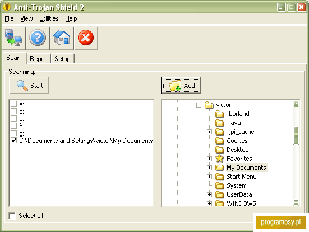This screenshot has height=232, width=309.
Task: Click the .jpi_cache folder icon
Action: pos(219,132)
